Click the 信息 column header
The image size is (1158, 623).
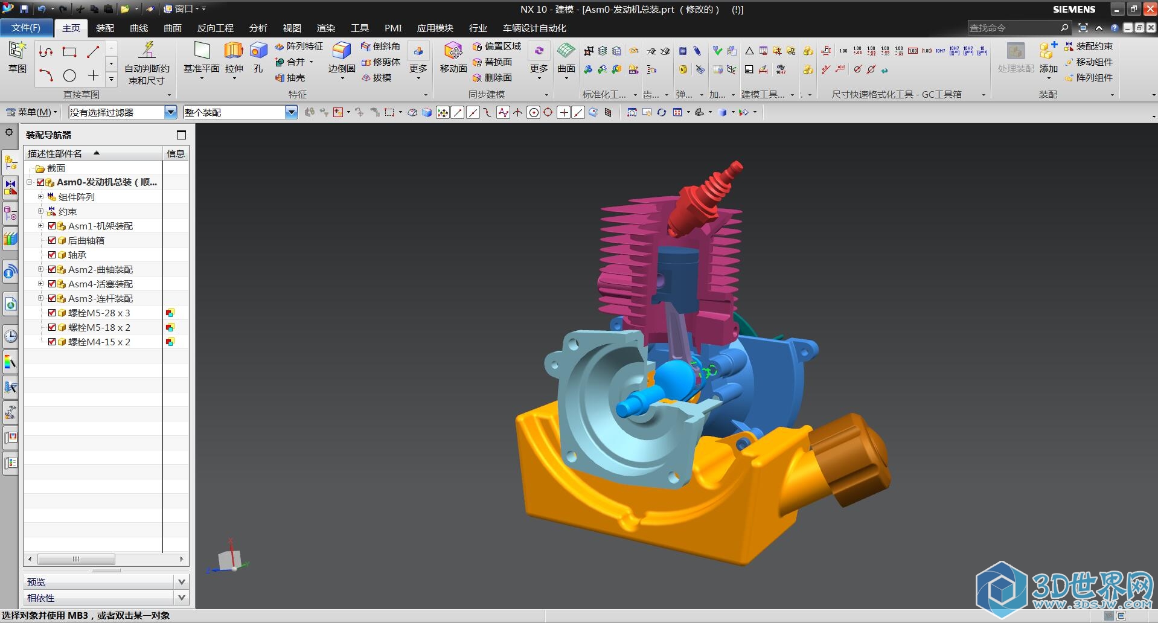176,153
